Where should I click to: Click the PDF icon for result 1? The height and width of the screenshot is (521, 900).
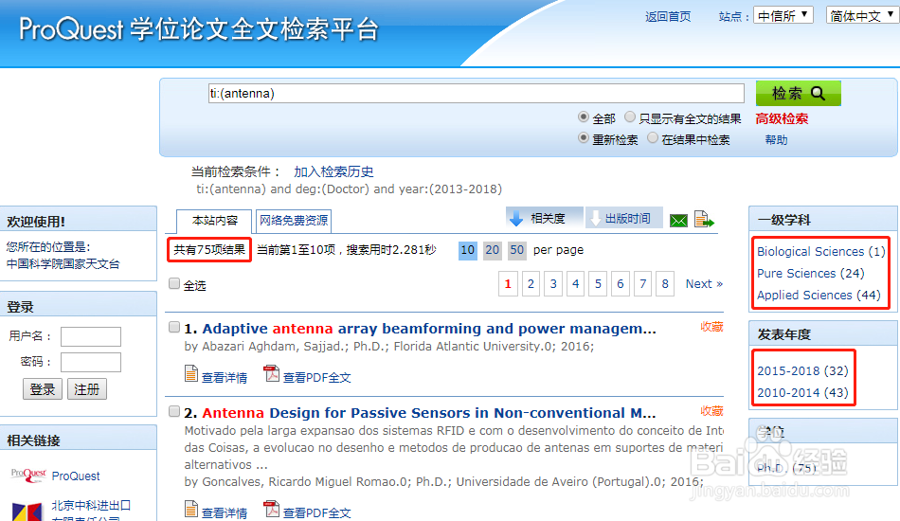point(271,373)
